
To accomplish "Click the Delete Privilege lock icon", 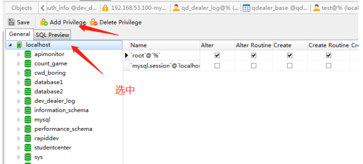I will [94, 22].
